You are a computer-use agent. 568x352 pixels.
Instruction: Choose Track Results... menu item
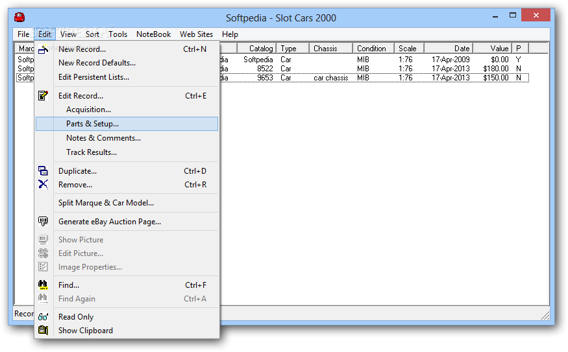tap(127, 152)
